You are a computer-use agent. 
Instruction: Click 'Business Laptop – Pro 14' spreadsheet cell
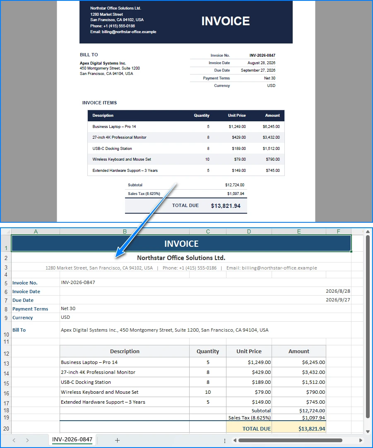pos(125,362)
